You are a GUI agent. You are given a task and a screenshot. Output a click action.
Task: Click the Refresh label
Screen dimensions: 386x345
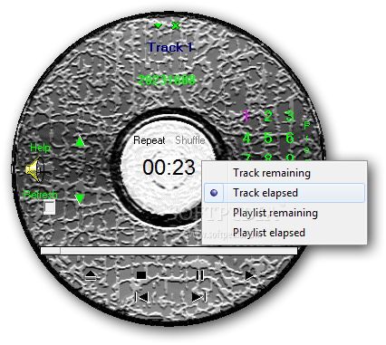tap(41, 195)
